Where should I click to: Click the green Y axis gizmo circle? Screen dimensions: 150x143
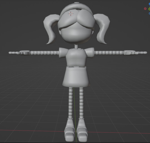pyautogui.click(x=149, y=9)
